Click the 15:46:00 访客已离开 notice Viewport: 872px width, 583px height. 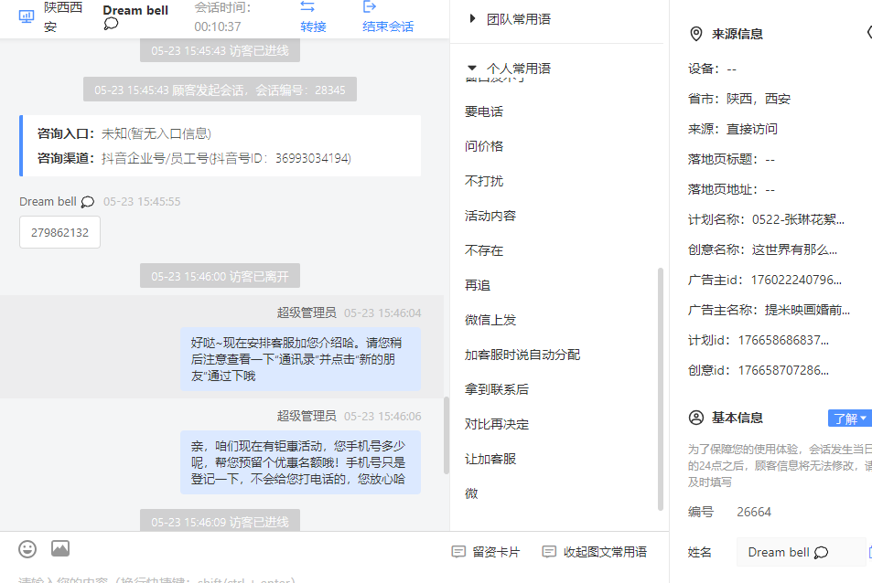point(220,276)
